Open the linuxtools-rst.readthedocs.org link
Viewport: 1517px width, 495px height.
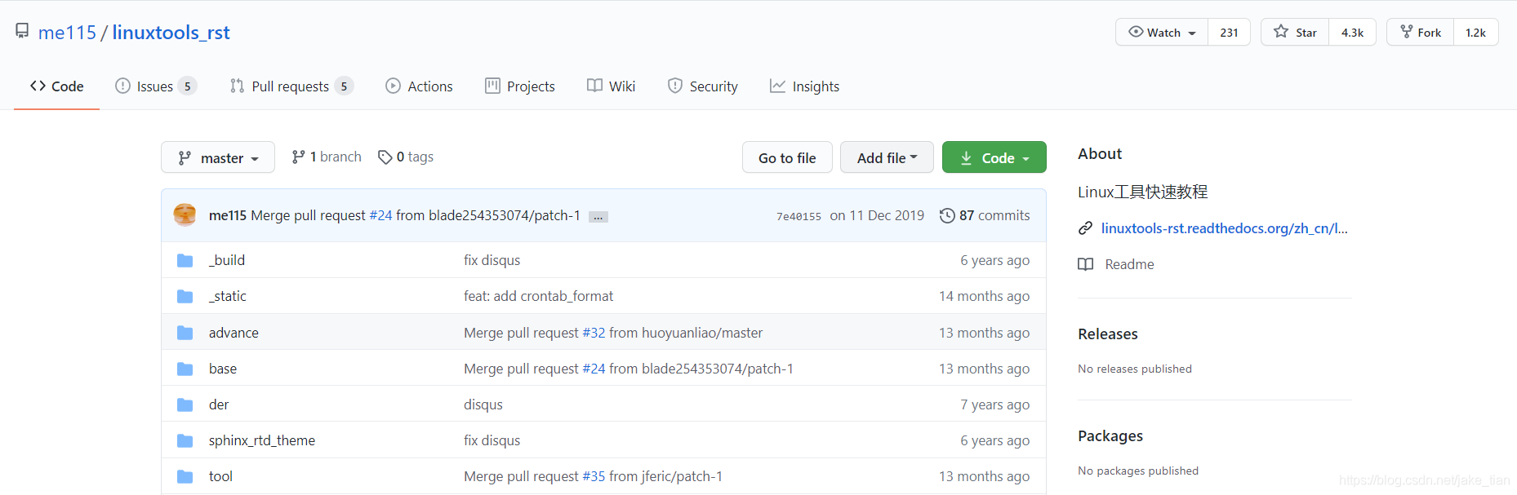(1224, 228)
